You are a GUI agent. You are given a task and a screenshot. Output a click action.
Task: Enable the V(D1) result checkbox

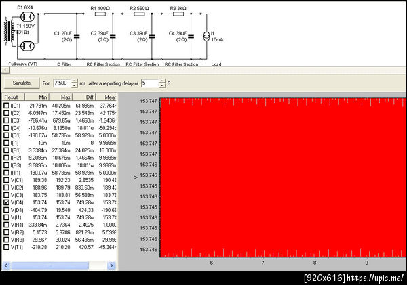(7, 210)
